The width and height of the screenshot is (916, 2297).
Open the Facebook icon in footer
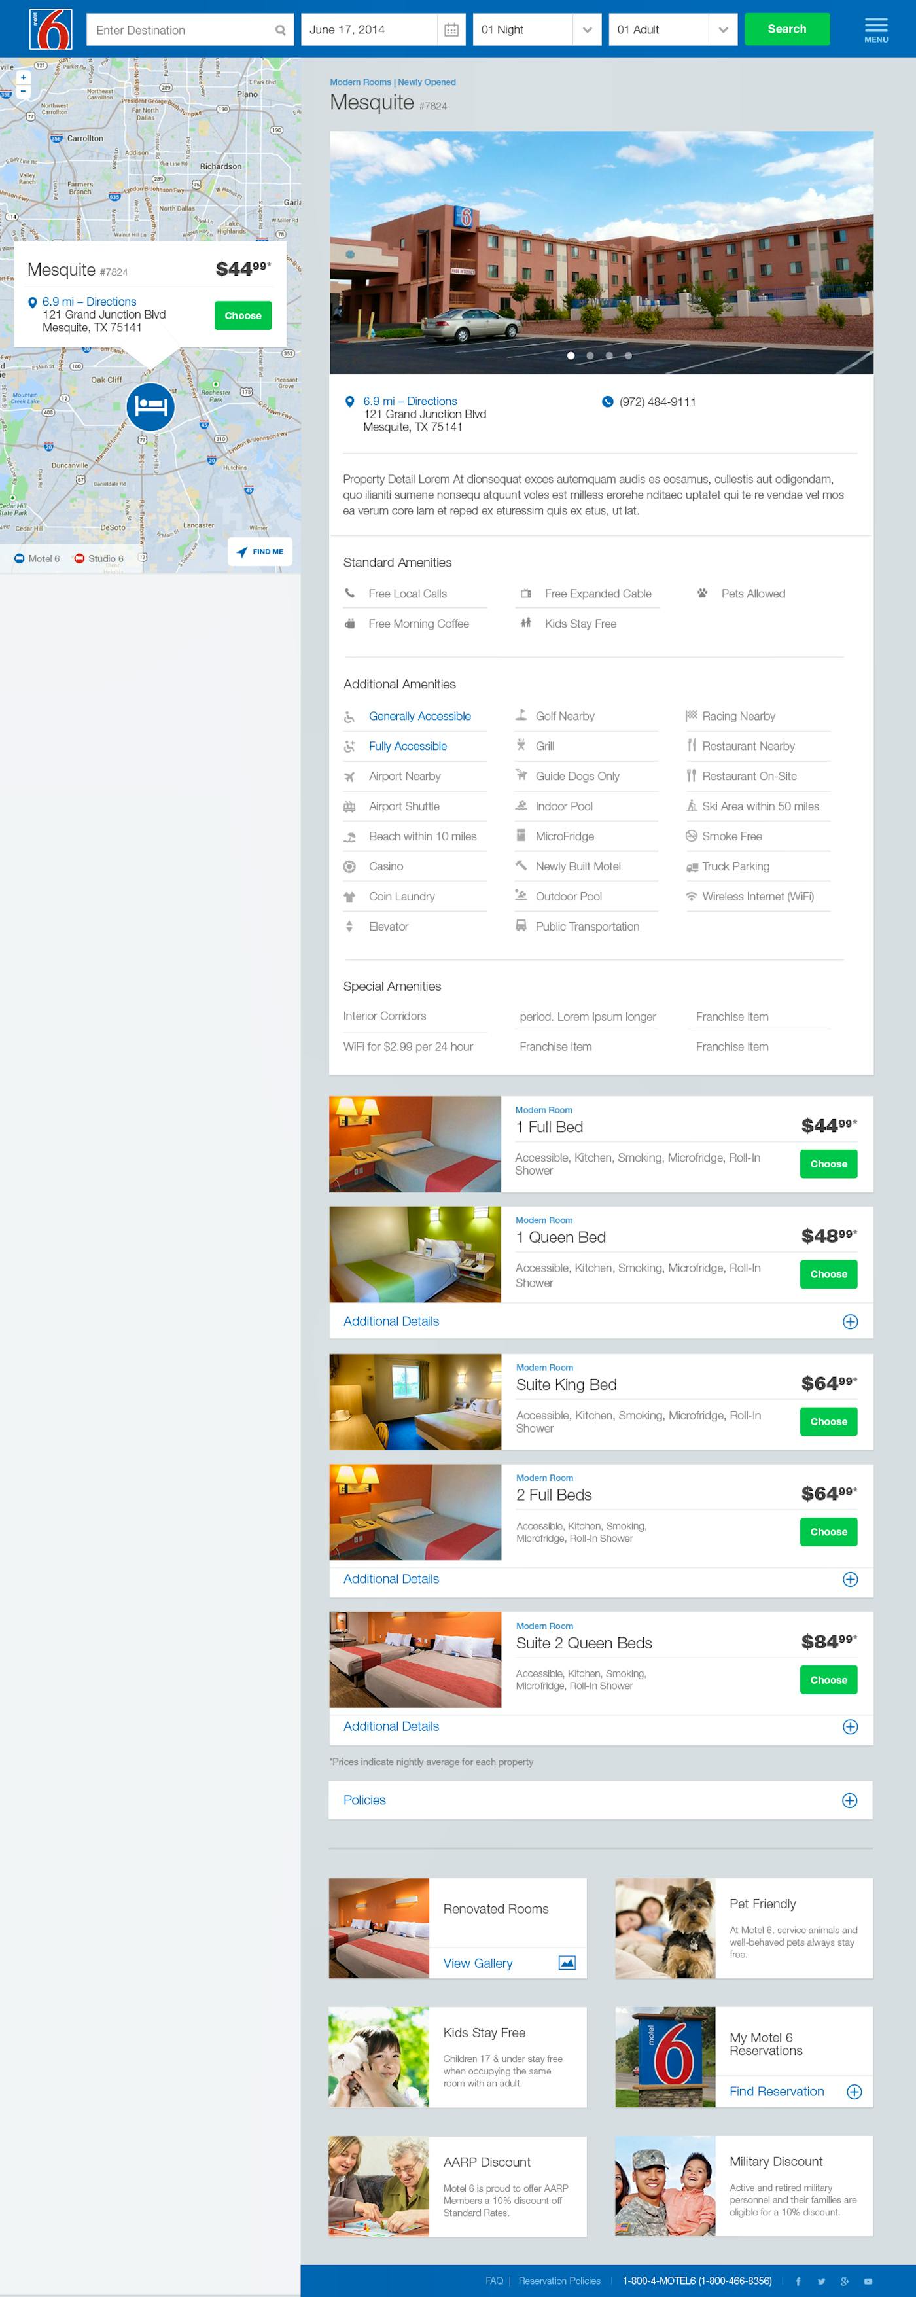(x=798, y=2281)
